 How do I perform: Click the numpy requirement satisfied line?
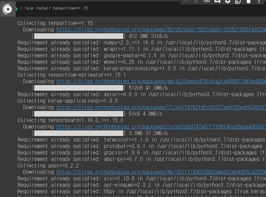pyautogui.click(x=142, y=43)
